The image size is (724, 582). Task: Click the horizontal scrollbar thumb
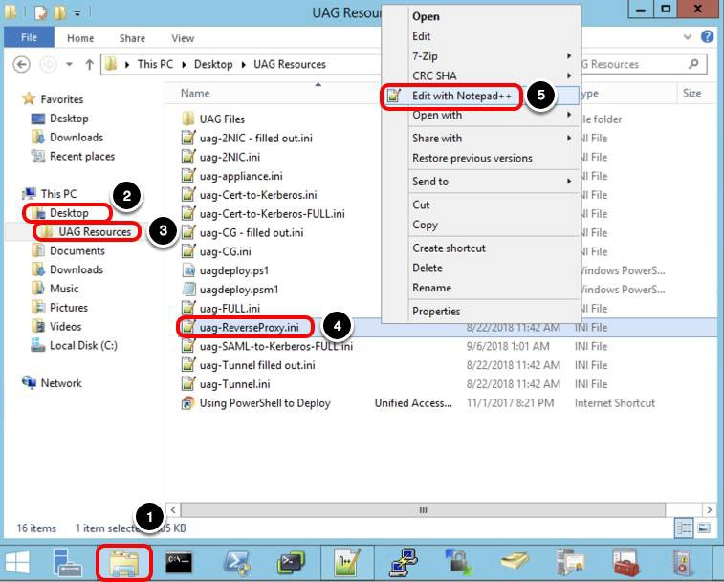(x=423, y=510)
